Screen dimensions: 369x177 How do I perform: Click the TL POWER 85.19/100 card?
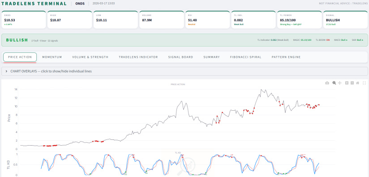click(300, 20)
